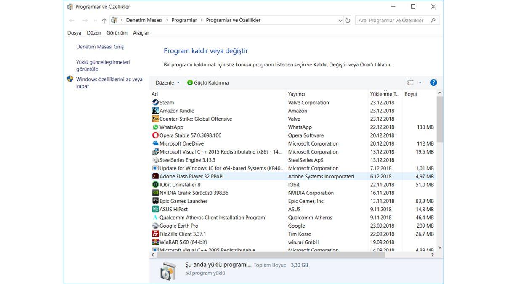This screenshot has height=284, width=505.
Task: Open the Dosya menu
Action: (74, 33)
